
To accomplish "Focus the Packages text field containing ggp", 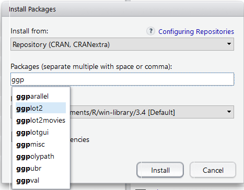I will click(x=122, y=79).
